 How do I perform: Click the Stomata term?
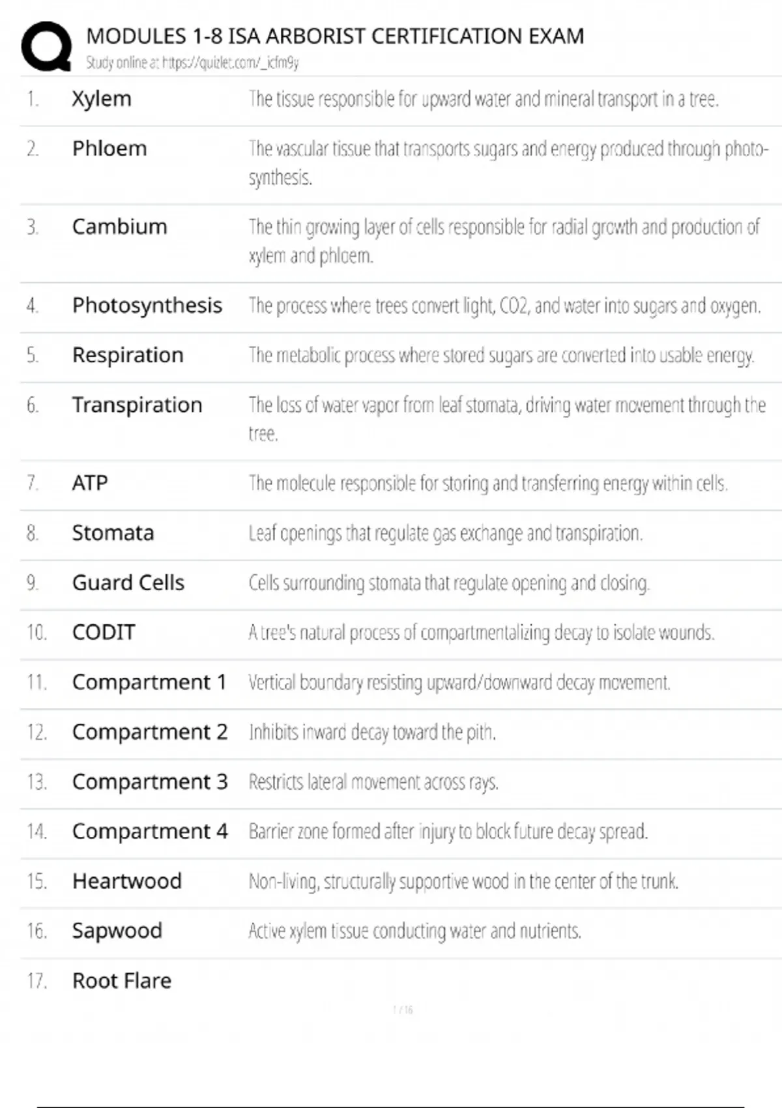pyautogui.click(x=113, y=533)
